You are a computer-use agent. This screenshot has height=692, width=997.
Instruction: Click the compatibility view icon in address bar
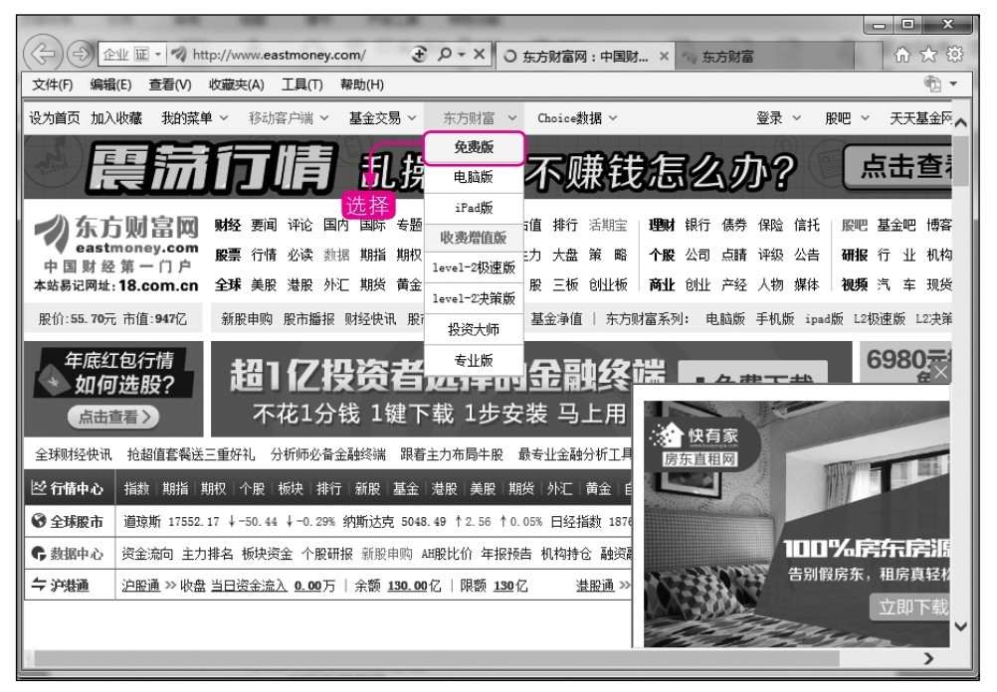[420, 55]
